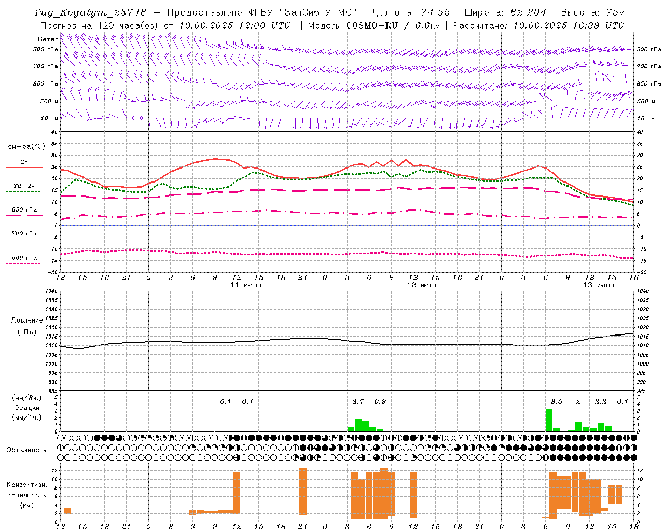Click the solid line under the 2м legend
The width and height of the screenshot is (664, 531).
pos(24,167)
